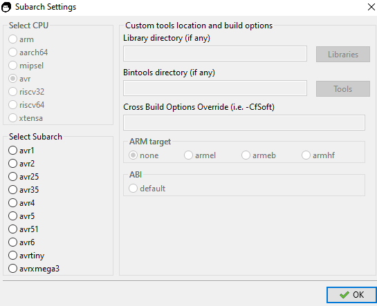The width and height of the screenshot is (377, 306).
Task: Select the avrtiny subarch option
Action: (x=26, y=256)
